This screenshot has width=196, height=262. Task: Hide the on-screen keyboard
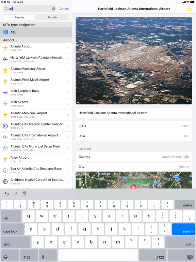pos(181,256)
